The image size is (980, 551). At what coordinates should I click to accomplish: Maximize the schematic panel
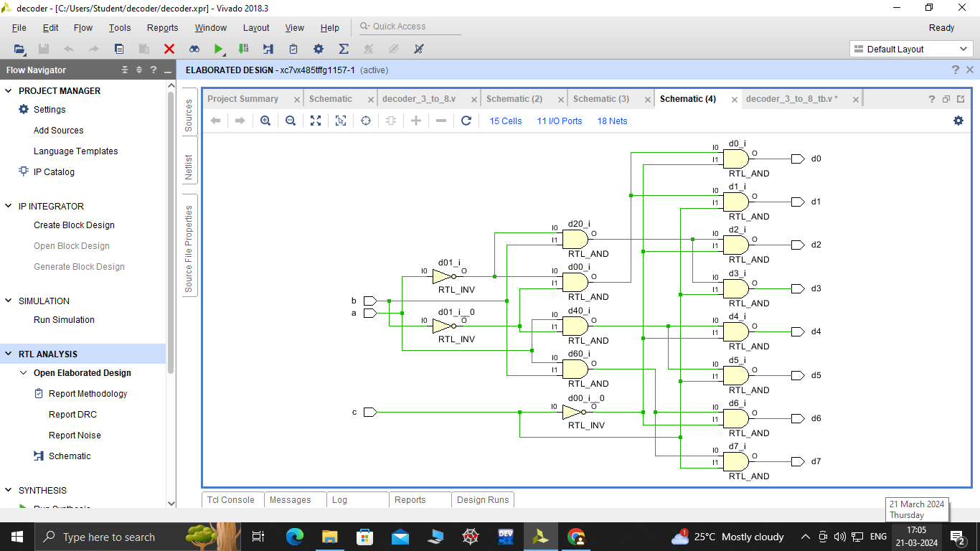pos(961,99)
